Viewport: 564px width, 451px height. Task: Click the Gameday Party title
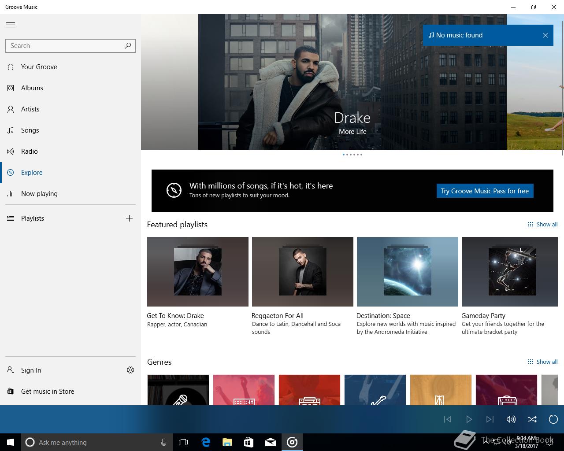(x=483, y=315)
